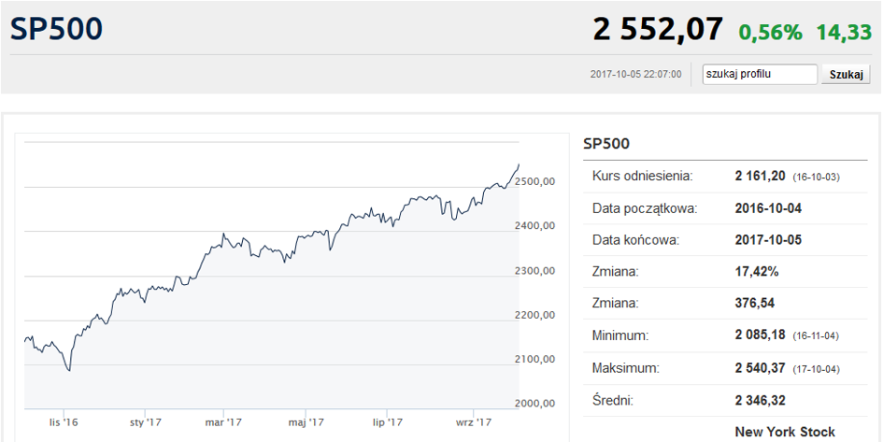The width and height of the screenshot is (883, 442).
Task: Select the 'Kurs odniesienia' value 2 161,20
Action: point(761,176)
